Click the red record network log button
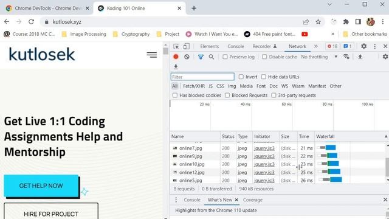 (176, 57)
